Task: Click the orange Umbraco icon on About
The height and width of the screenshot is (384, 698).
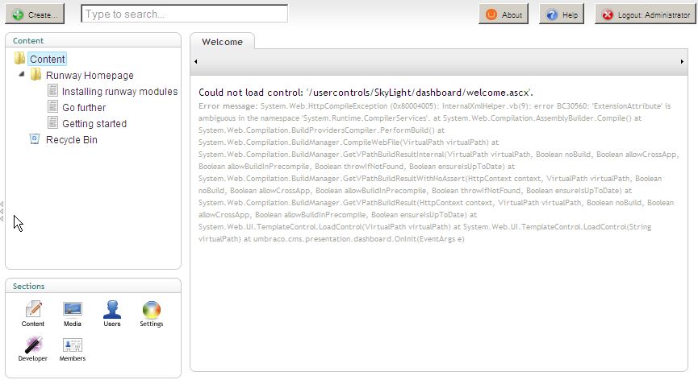Action: tap(491, 14)
